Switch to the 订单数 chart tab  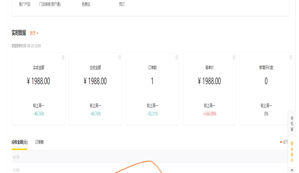pyautogui.click(x=40, y=142)
